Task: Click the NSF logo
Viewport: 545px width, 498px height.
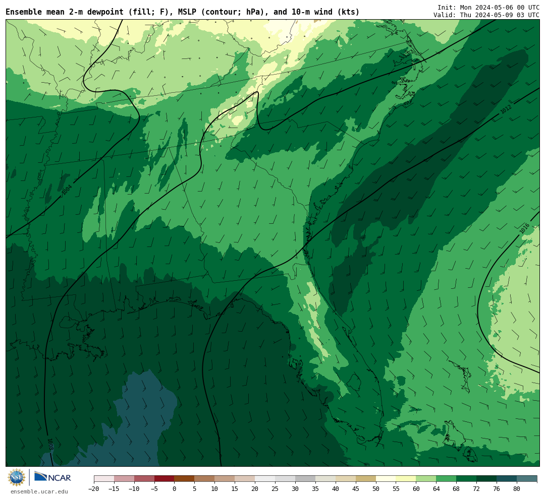Action: [16, 477]
